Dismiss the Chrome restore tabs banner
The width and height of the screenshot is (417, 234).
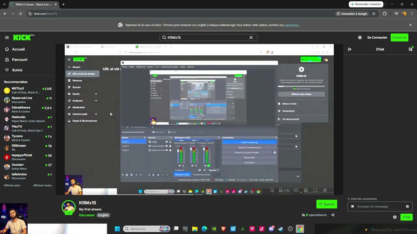pyautogui.click(x=410, y=25)
